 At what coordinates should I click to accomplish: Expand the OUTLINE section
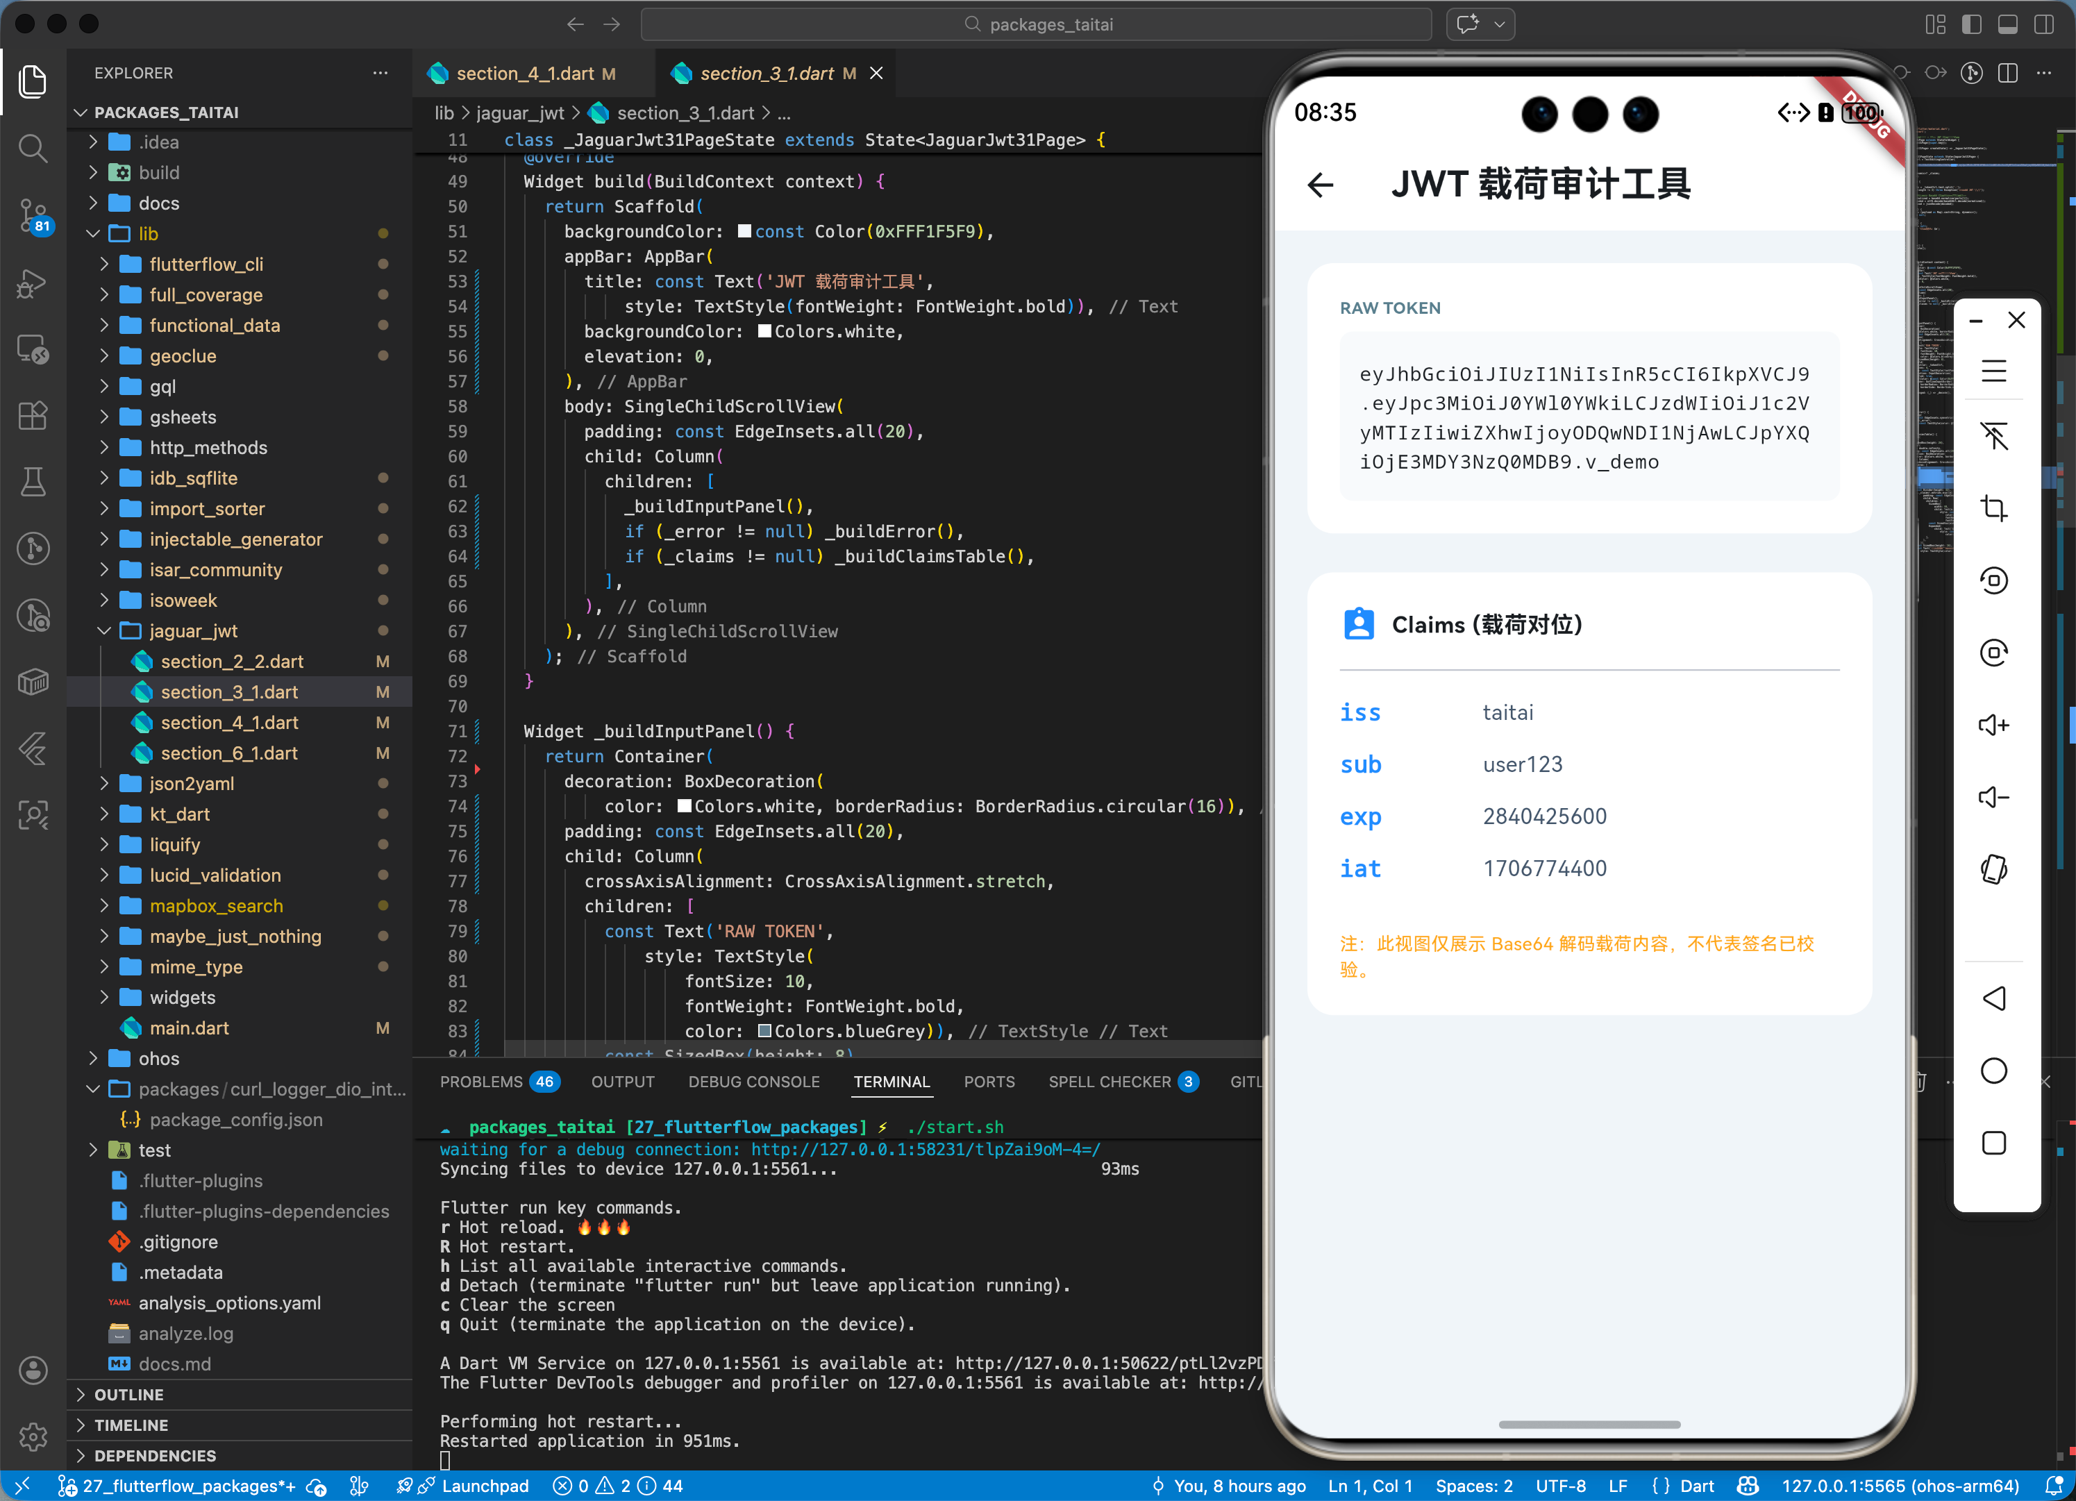(128, 1394)
